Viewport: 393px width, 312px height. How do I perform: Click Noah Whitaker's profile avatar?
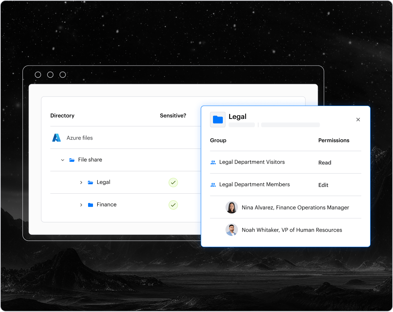(232, 230)
